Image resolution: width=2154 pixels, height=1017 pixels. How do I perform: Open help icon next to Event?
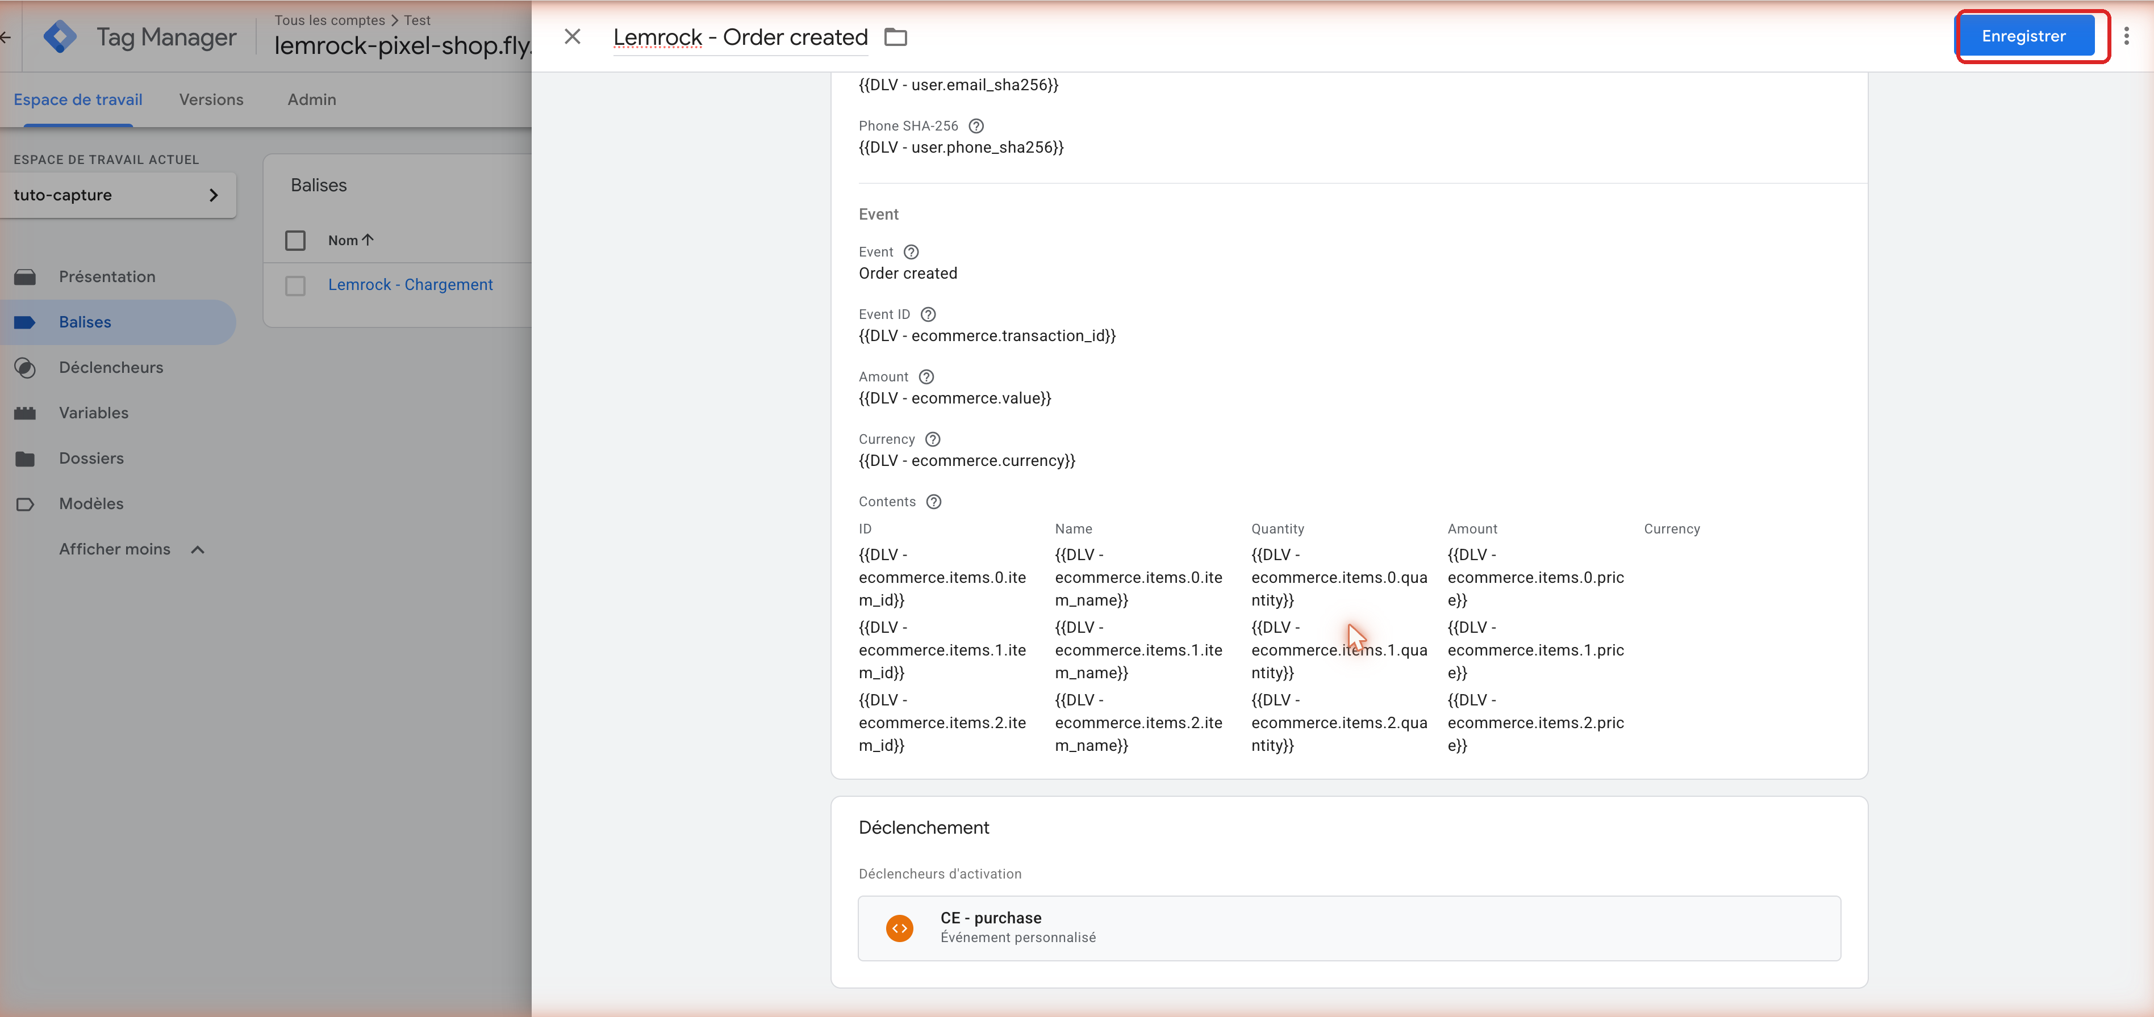(912, 253)
